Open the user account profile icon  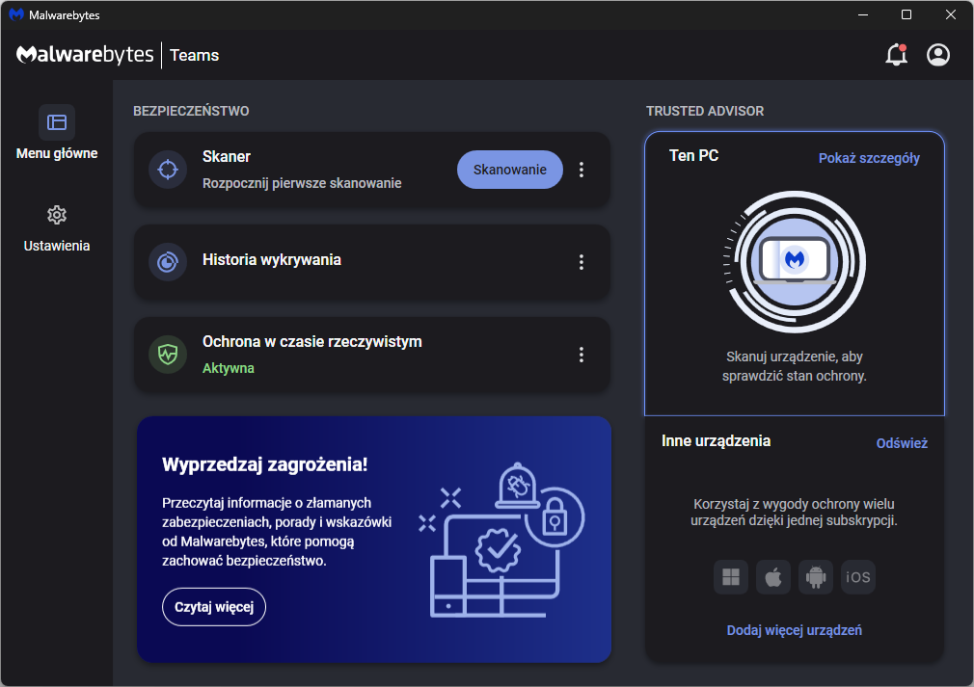[938, 55]
